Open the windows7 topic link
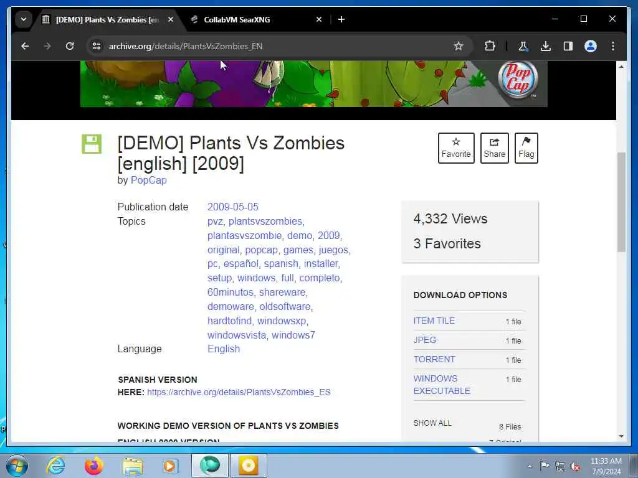This screenshot has width=638, height=478. tap(293, 335)
